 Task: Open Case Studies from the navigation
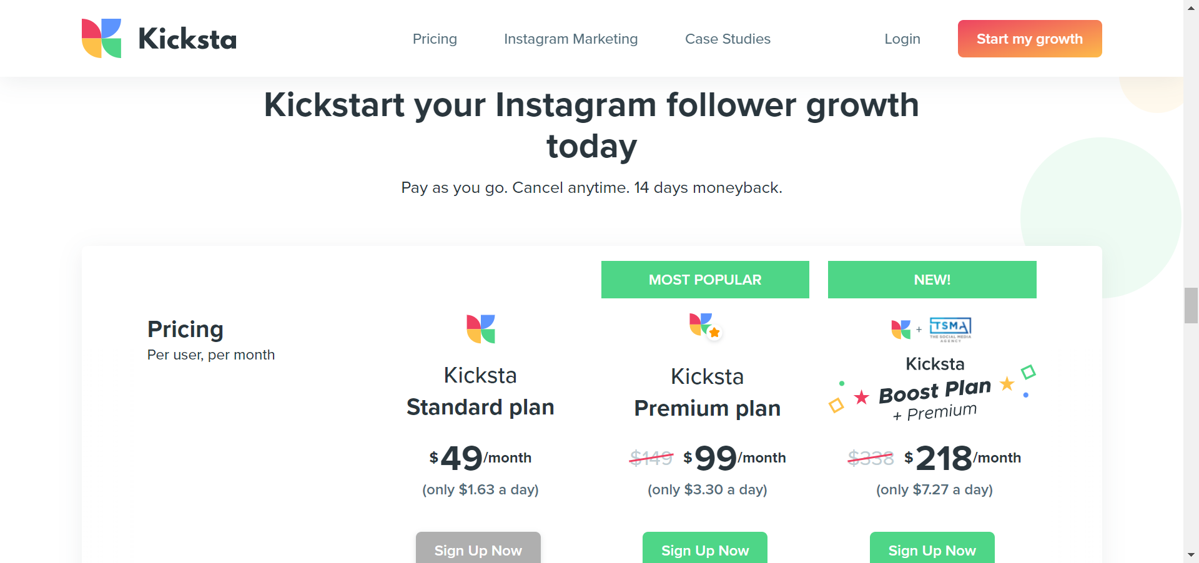[x=728, y=39]
